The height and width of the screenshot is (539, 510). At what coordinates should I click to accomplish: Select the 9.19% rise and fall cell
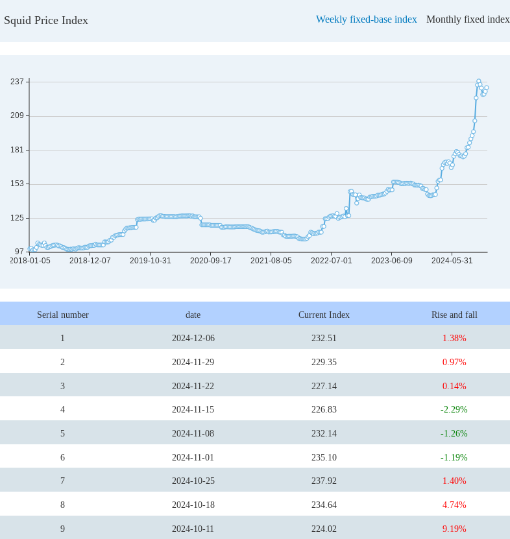pyautogui.click(x=454, y=529)
